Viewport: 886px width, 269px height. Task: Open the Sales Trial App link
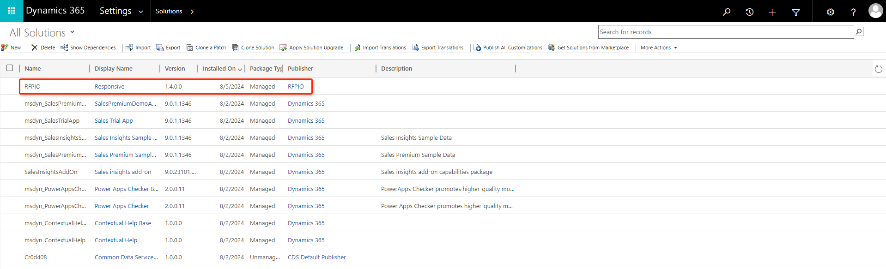pos(114,120)
